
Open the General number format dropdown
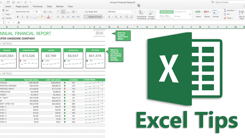click(x=121, y=12)
